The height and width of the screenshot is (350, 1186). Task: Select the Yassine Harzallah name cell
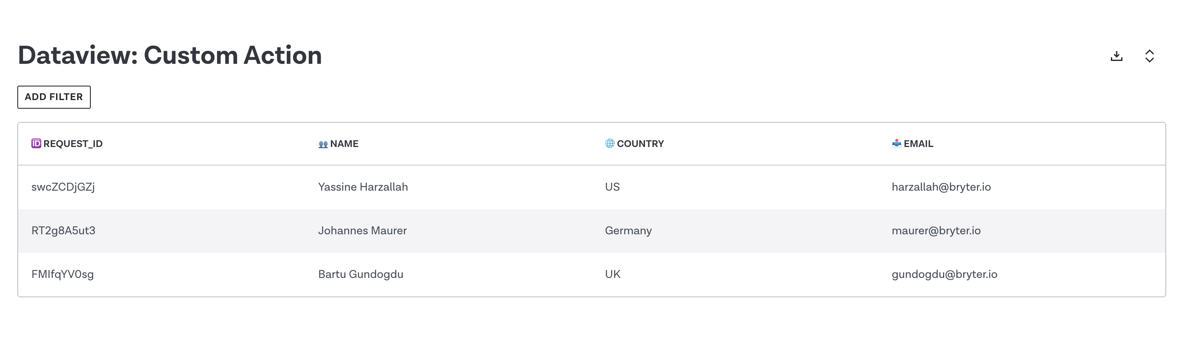pyautogui.click(x=363, y=187)
